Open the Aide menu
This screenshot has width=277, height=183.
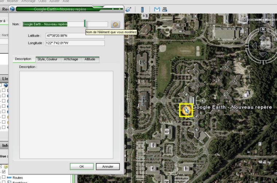[66, 1]
